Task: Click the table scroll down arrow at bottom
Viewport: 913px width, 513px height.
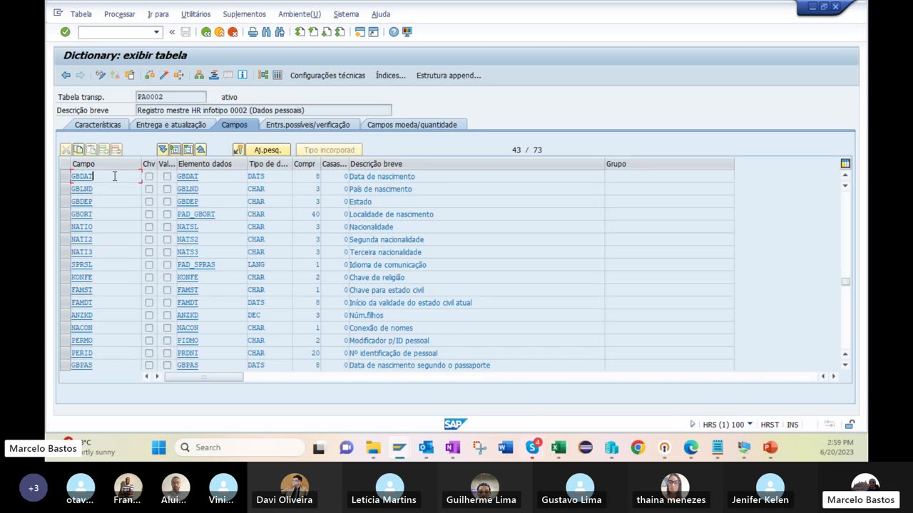Action: tap(845, 365)
